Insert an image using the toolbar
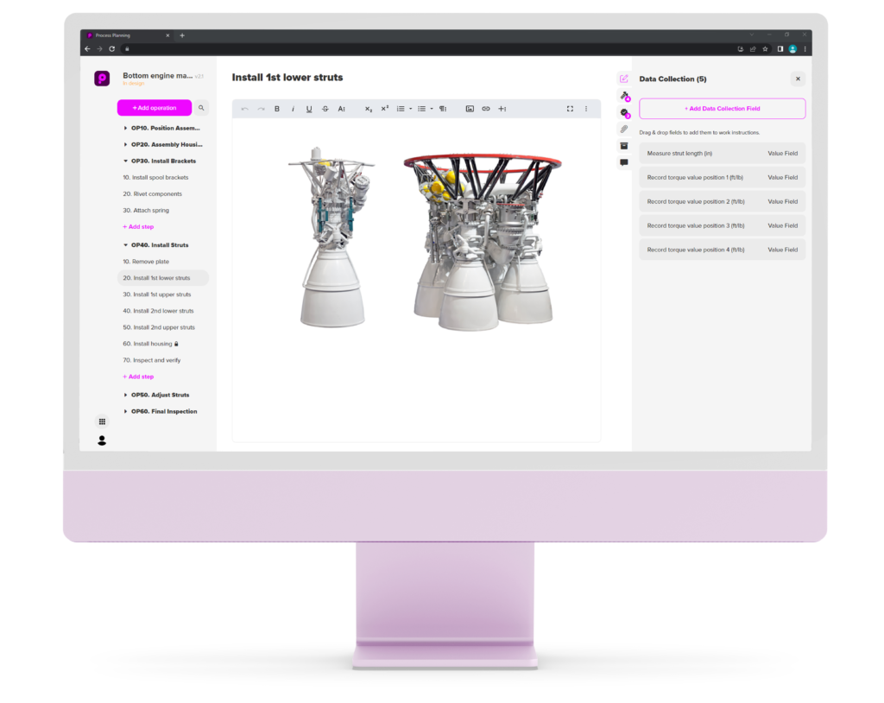 tap(470, 109)
